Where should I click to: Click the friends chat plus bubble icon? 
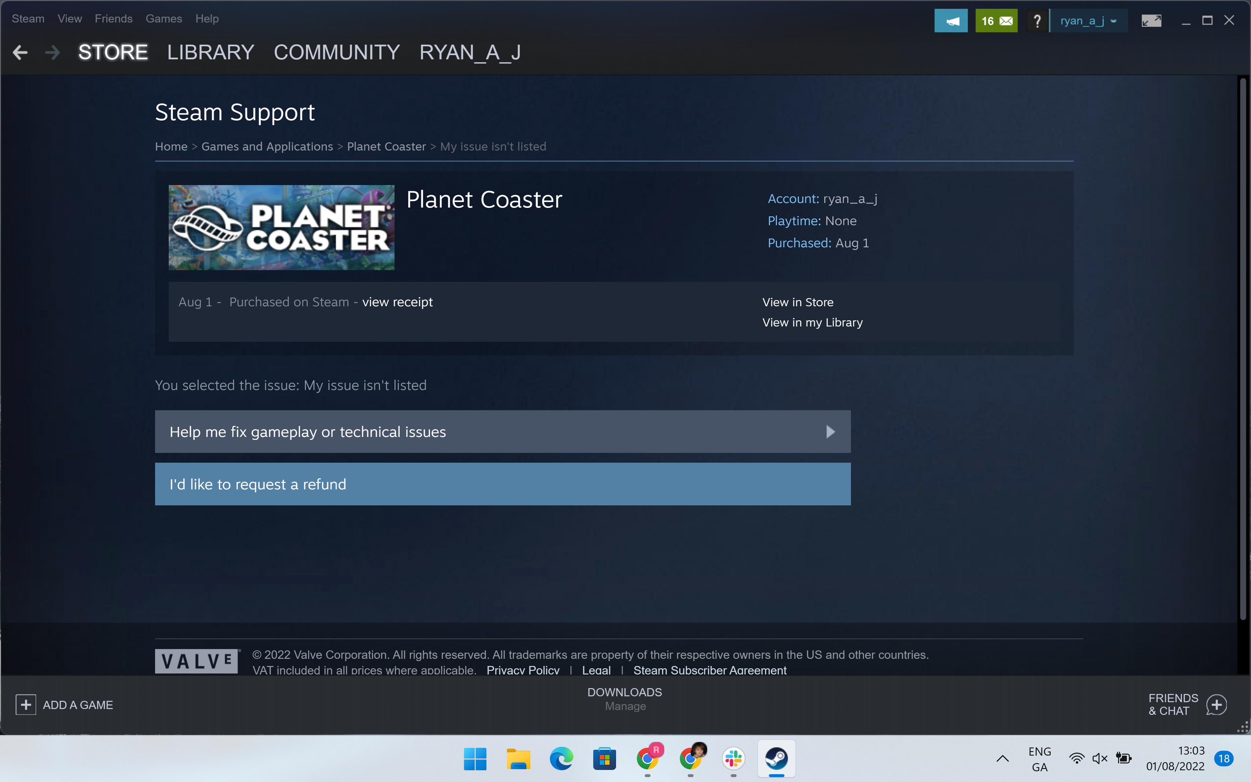(1216, 704)
